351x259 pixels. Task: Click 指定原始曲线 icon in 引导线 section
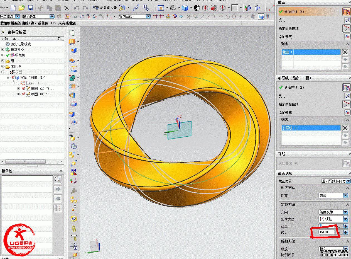coord(346,104)
